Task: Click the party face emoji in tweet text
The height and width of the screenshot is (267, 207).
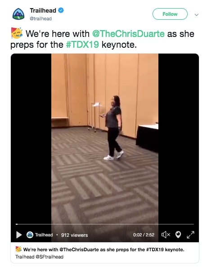Action: pos(17,33)
